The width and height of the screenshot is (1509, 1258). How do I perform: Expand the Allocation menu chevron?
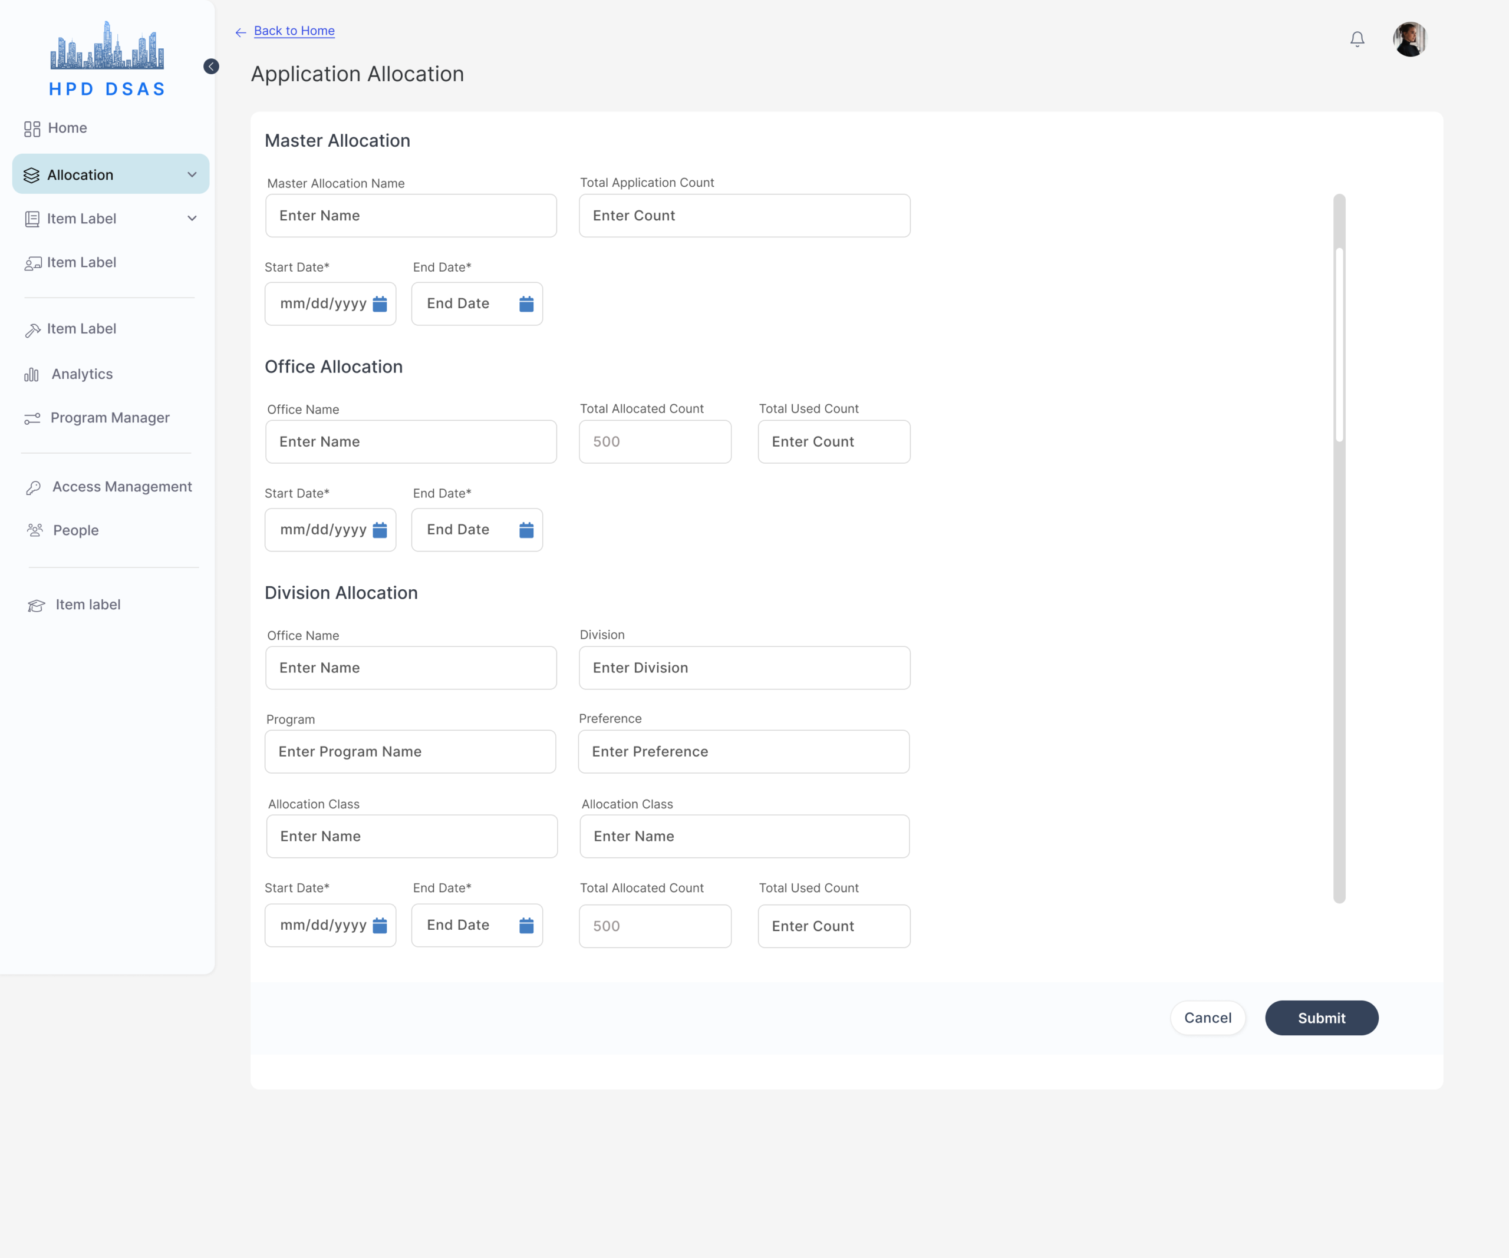192,174
